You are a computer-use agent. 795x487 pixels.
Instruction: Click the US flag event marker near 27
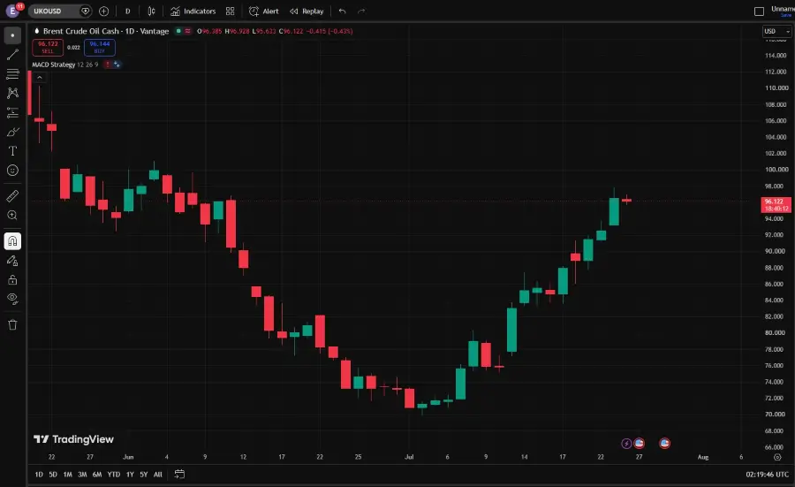tap(639, 444)
